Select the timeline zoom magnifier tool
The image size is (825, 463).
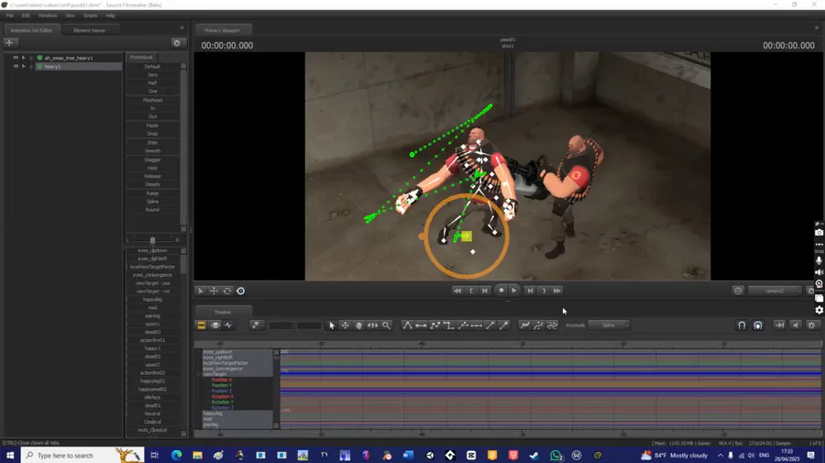(386, 325)
